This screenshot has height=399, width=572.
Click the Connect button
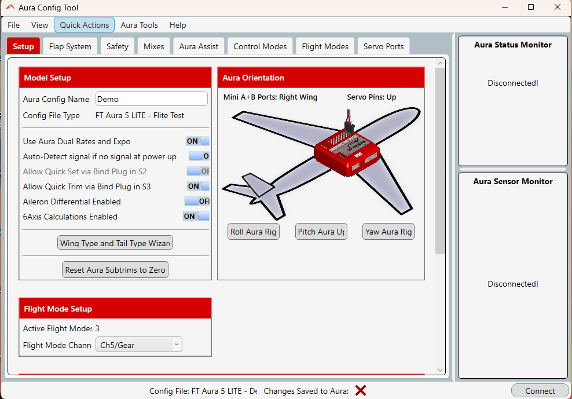540,391
